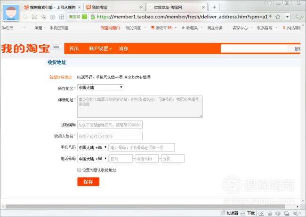Click the green padlock in address bar
This screenshot has height=217, width=306.
(x=93, y=17)
